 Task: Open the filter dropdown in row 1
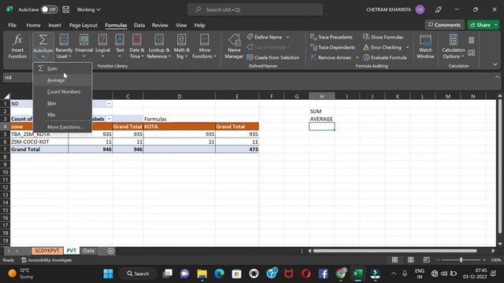[109, 104]
